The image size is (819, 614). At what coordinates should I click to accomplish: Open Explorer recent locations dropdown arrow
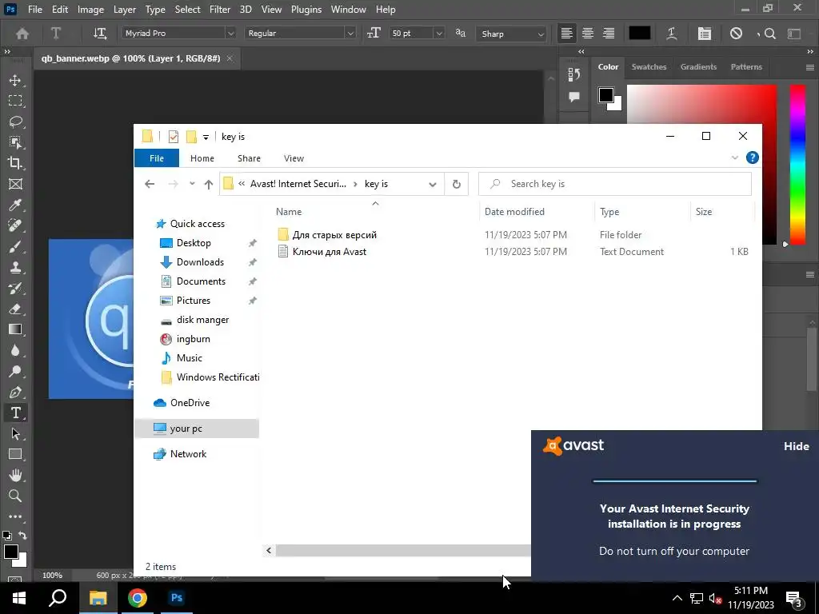(192, 184)
